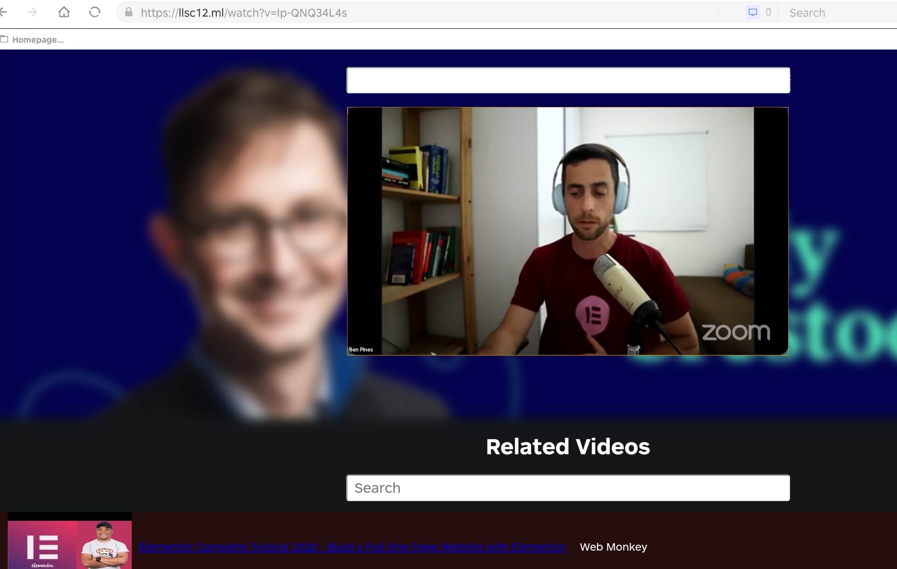Image resolution: width=897 pixels, height=569 pixels.
Task: Click the Ben Pines name label
Action: pyautogui.click(x=361, y=350)
